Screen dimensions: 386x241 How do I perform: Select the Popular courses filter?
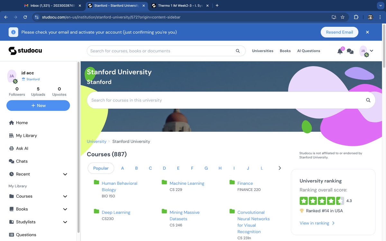coord(101,168)
